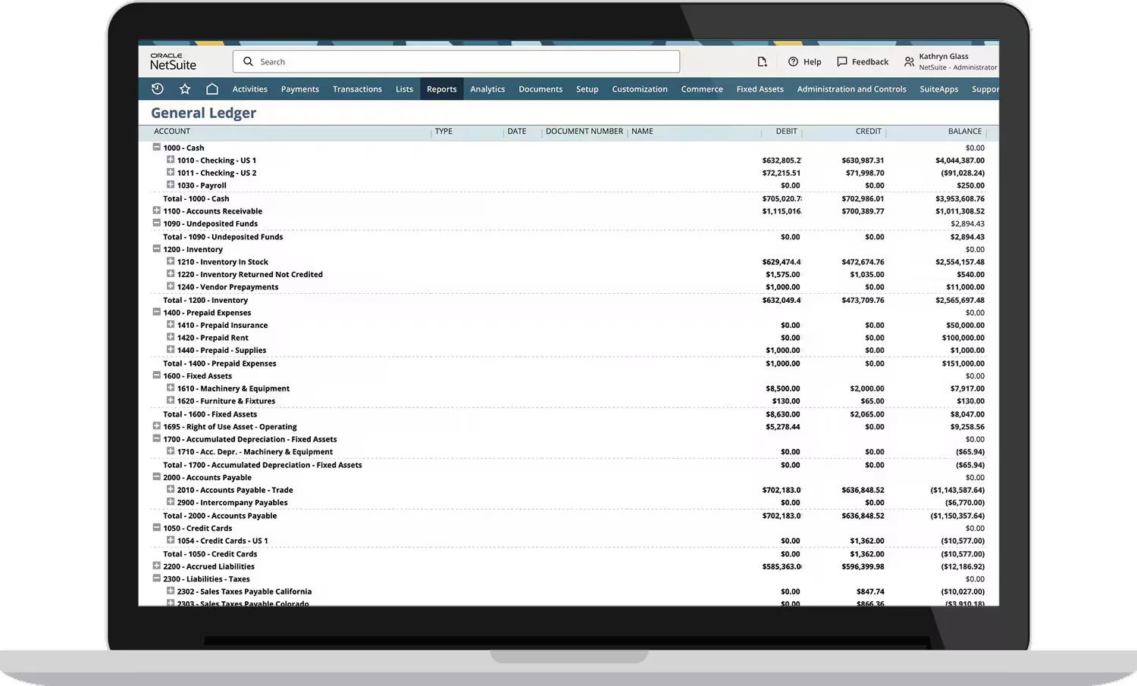
Task: Click the DOCUMENT NUMBER column header
Action: [x=584, y=131]
